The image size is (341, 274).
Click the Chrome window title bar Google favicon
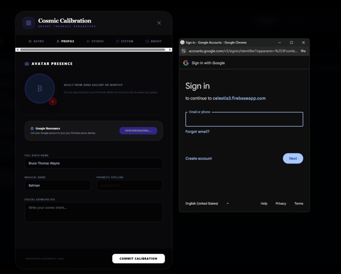click(182, 43)
